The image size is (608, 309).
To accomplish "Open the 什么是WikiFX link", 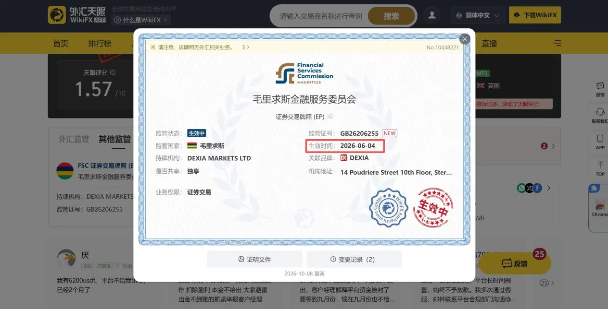I will [x=141, y=20].
